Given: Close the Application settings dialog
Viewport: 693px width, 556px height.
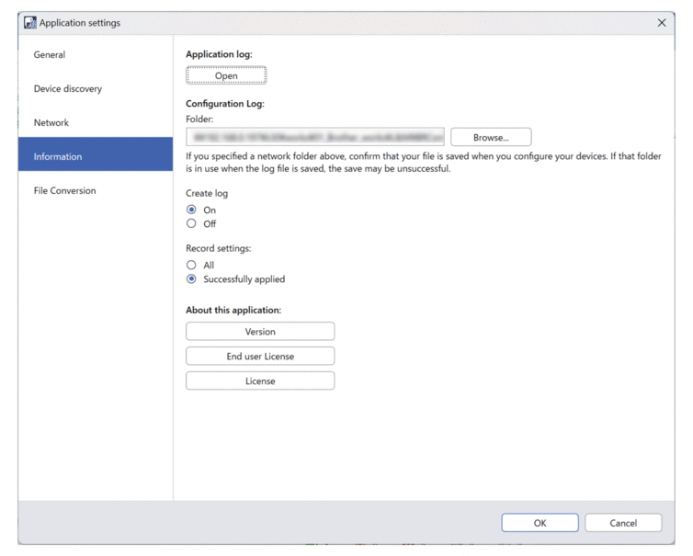Looking at the screenshot, I should 662,22.
